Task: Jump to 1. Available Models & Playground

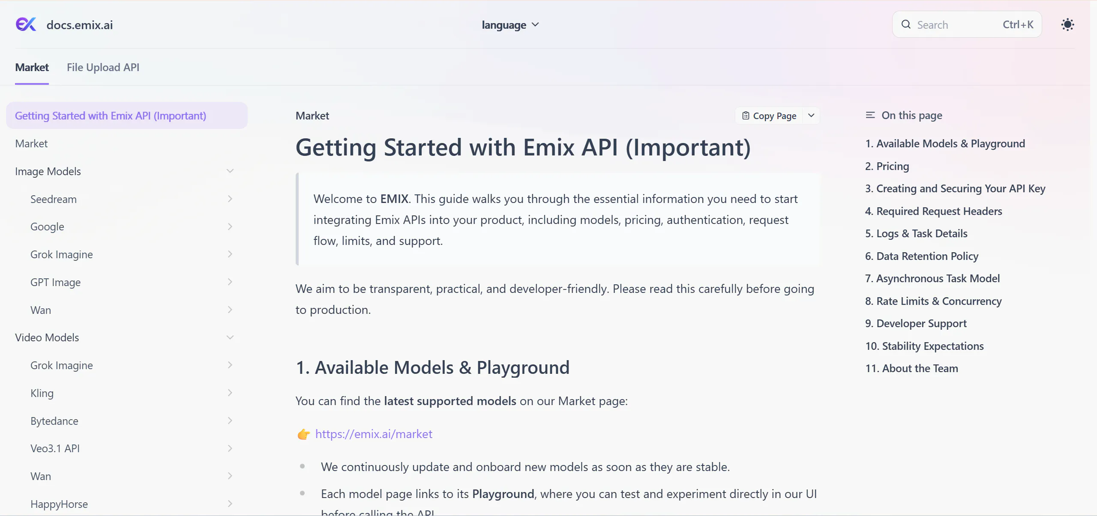Action: pyautogui.click(x=945, y=143)
